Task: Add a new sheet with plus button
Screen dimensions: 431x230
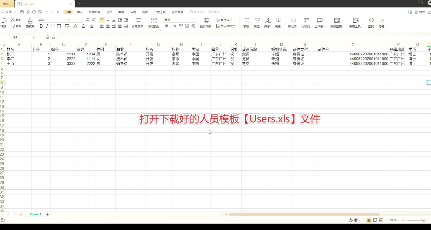Action: (48, 215)
